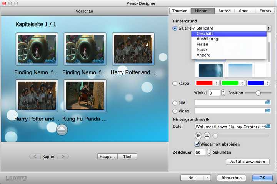Go to previous Kapitel page arrow
277x184 pixels.
coord(35,156)
